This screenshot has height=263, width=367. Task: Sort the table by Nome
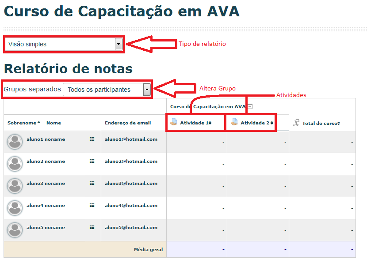click(54, 123)
